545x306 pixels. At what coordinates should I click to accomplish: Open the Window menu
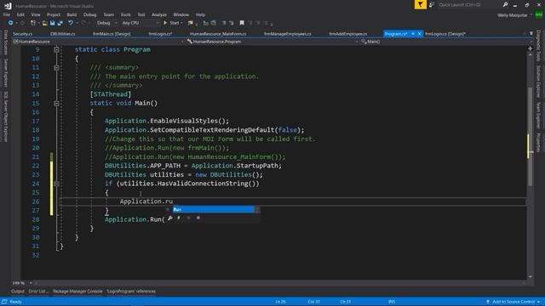coord(181,14)
